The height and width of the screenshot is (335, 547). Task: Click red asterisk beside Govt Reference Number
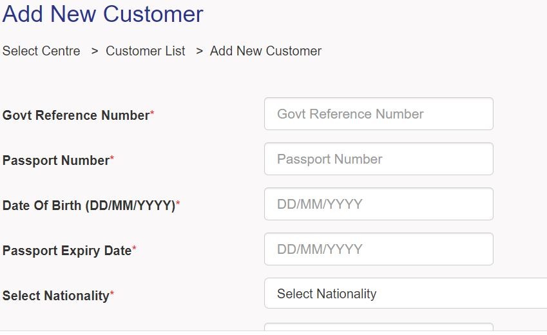coord(152,113)
